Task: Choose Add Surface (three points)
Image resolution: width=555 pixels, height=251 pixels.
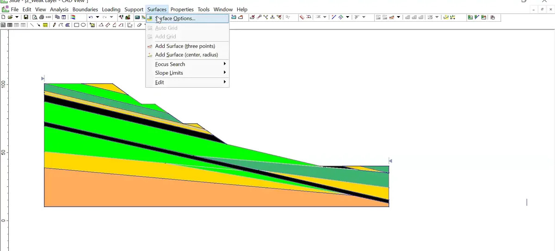Action: tap(187, 46)
